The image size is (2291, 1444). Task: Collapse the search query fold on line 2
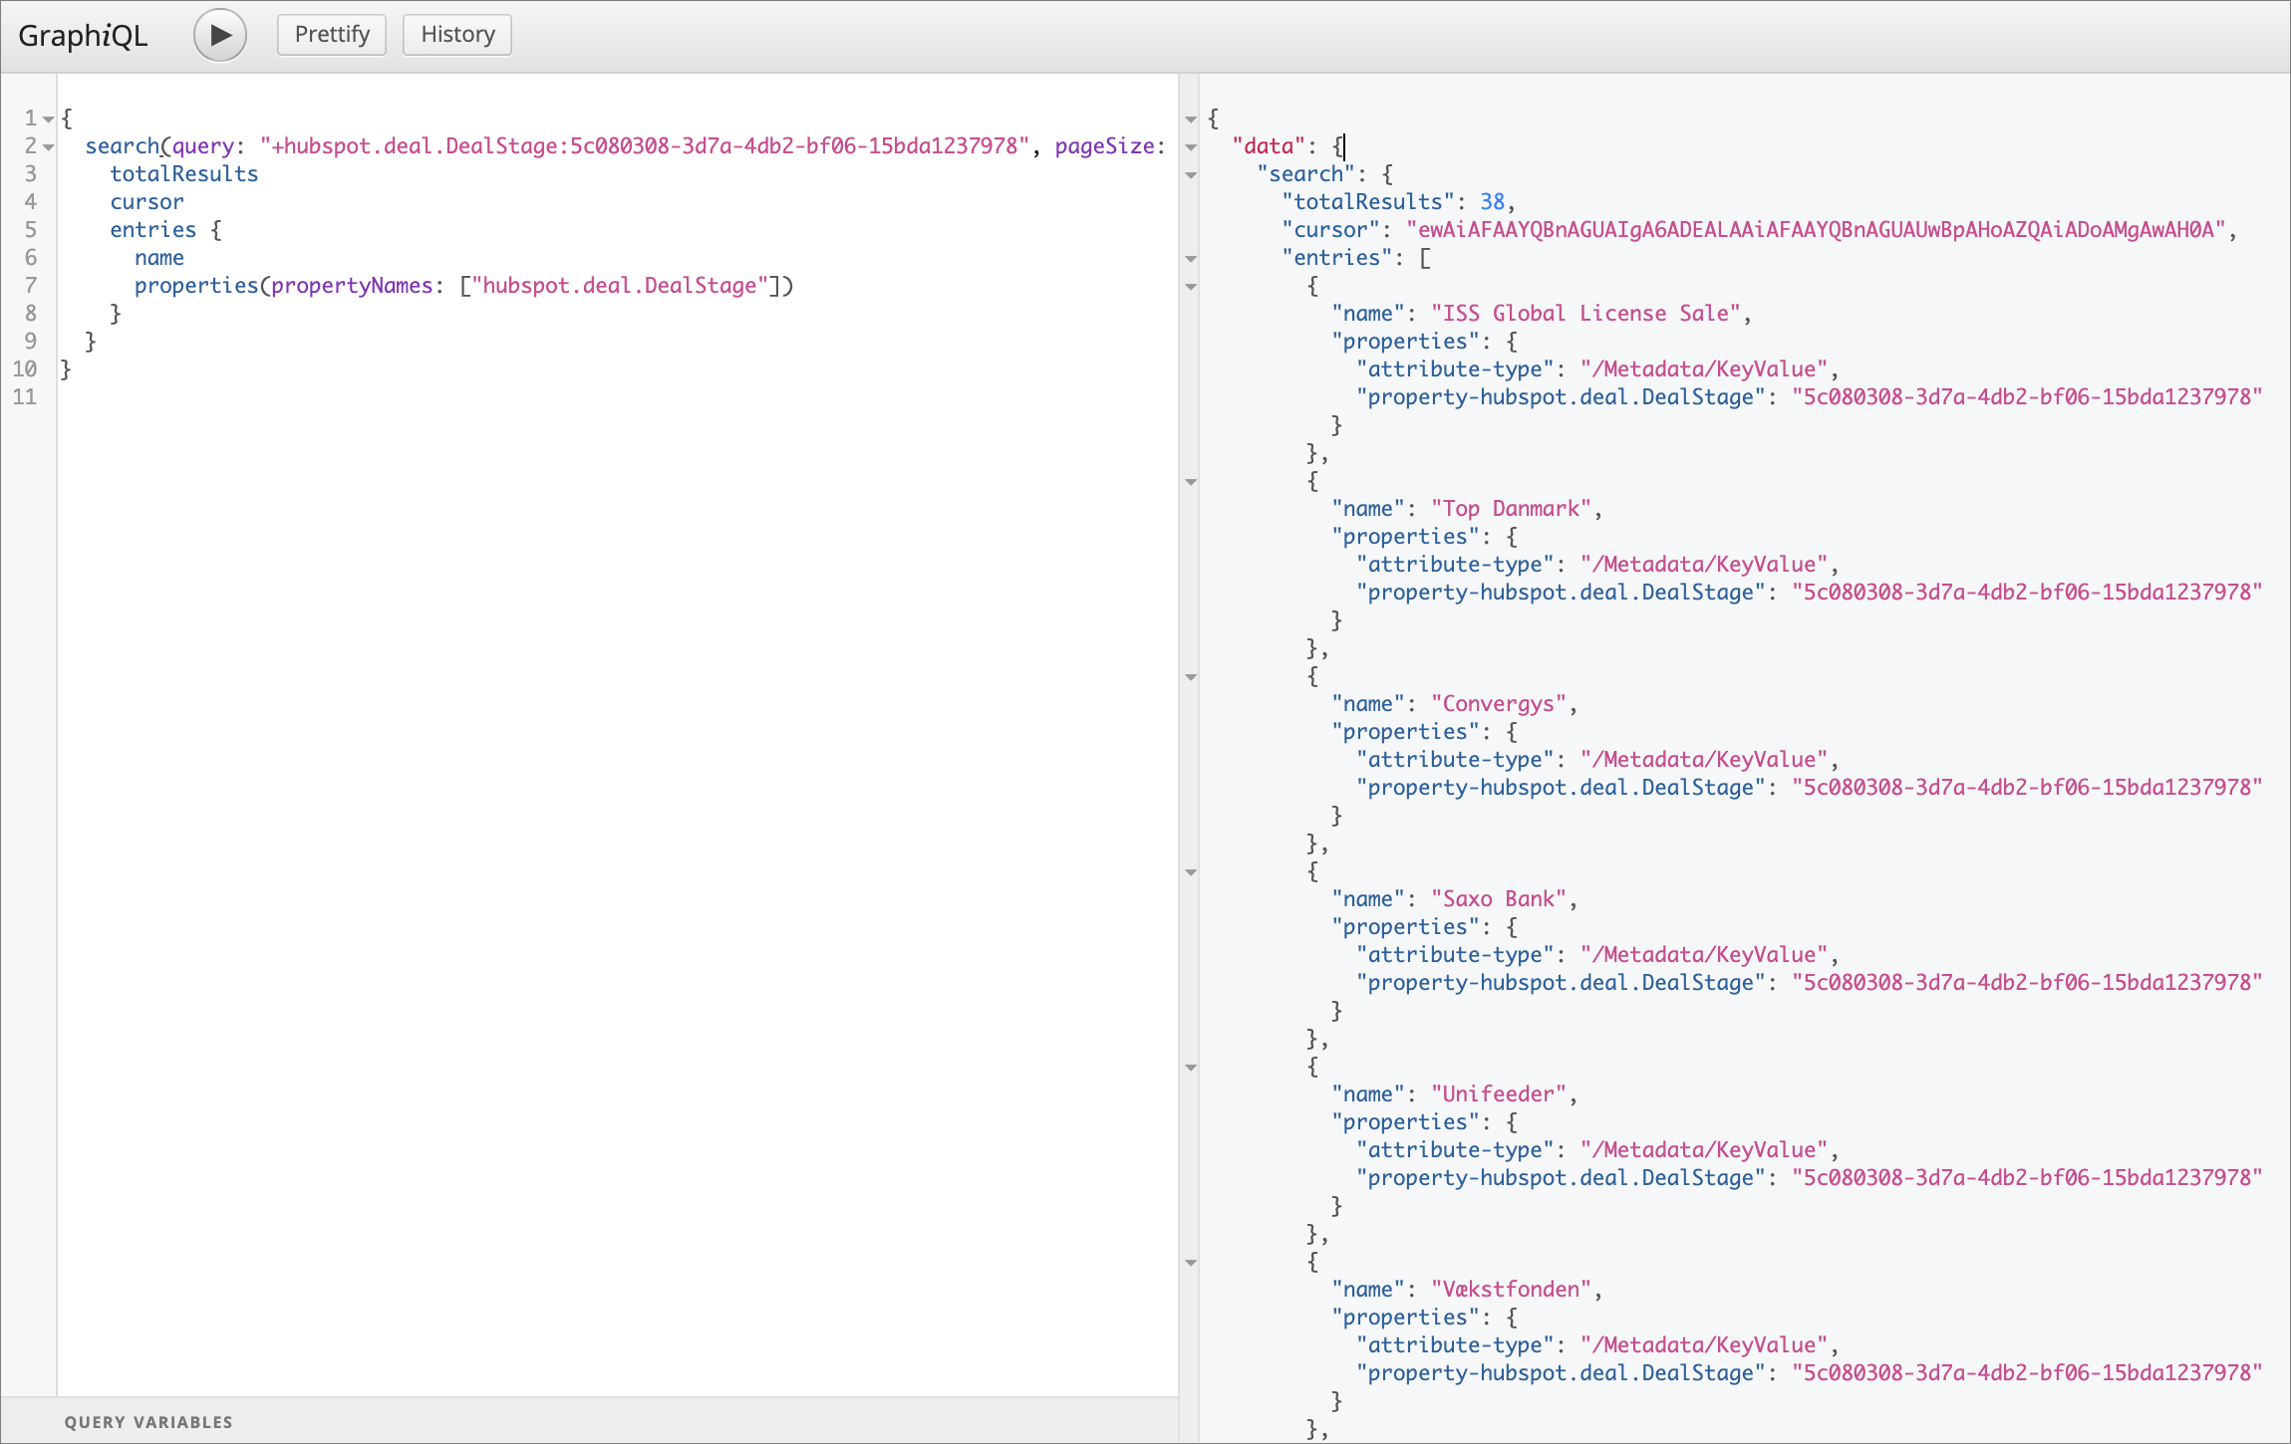point(48,147)
